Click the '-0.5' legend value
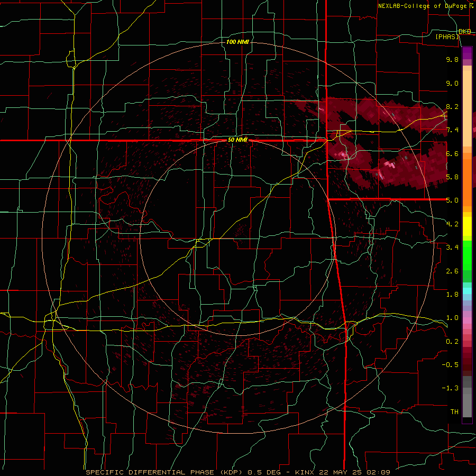Image resolution: width=476 pixels, height=476 pixels. pos(450,365)
